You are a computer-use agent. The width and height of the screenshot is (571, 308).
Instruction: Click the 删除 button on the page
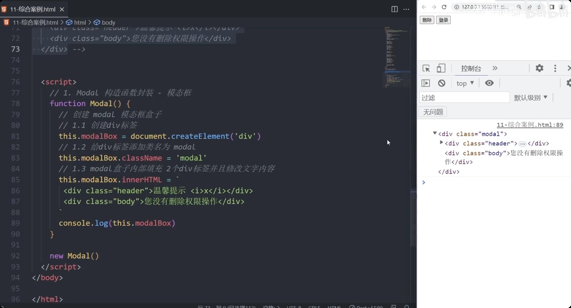(x=427, y=20)
